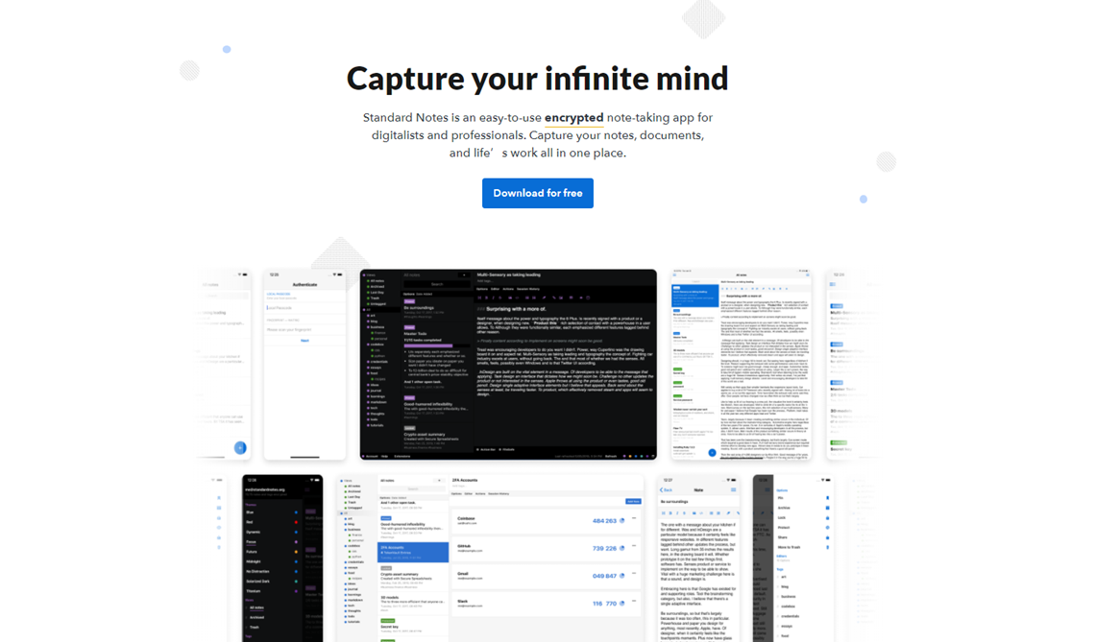The width and height of the screenshot is (1095, 642).
Task: Choose Pin in the phone Options list
Action: (x=803, y=498)
